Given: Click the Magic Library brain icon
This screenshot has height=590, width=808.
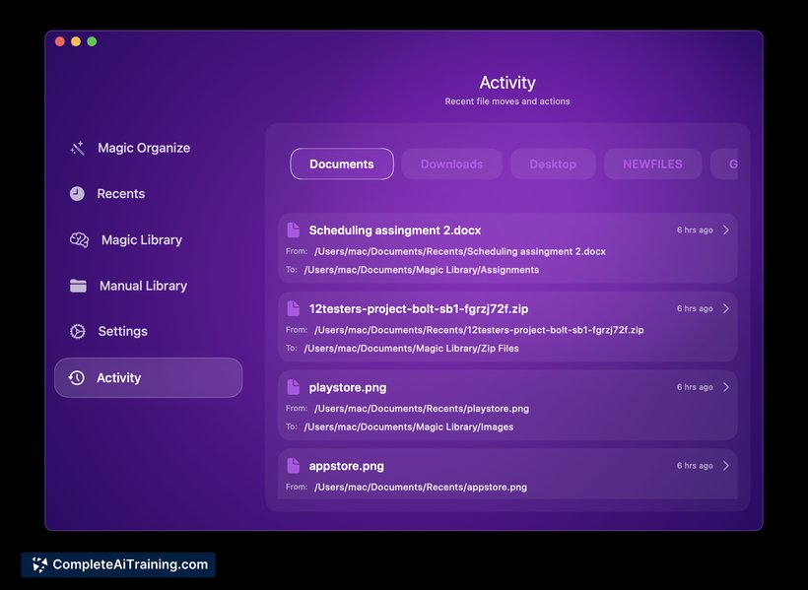Looking at the screenshot, I should pyautogui.click(x=80, y=239).
